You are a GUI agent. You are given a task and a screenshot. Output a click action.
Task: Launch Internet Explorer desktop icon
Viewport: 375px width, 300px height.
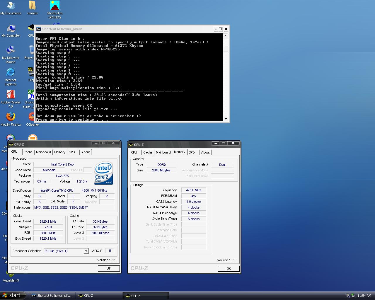[11, 77]
